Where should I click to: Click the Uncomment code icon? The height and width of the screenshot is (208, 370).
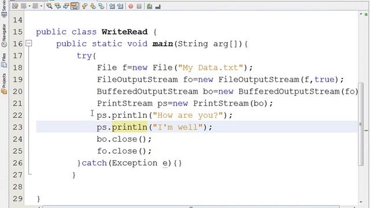(x=158, y=6)
